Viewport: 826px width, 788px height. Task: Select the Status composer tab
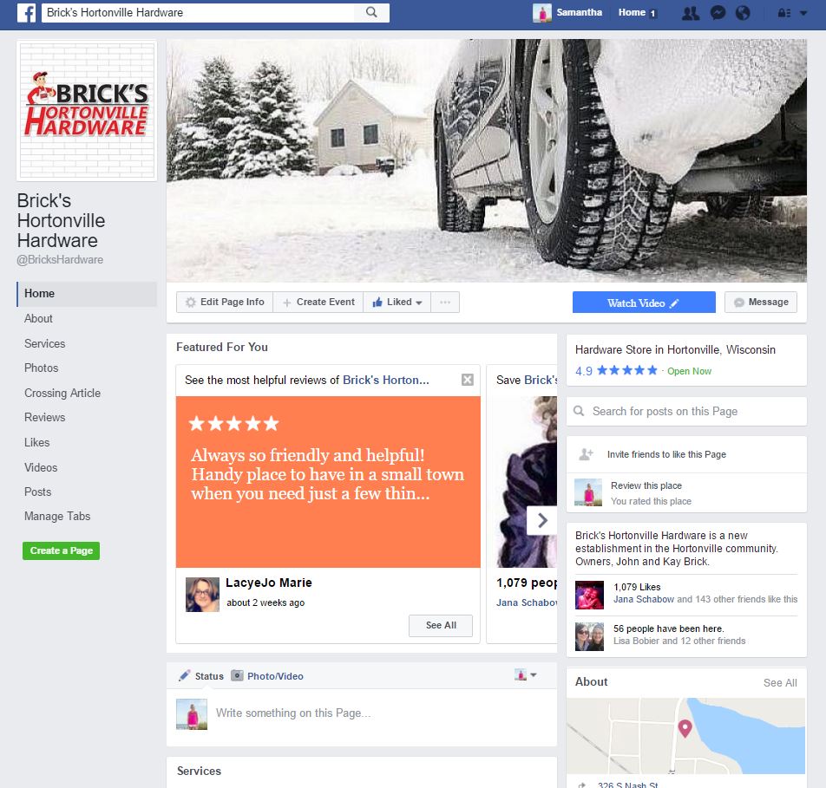[202, 676]
